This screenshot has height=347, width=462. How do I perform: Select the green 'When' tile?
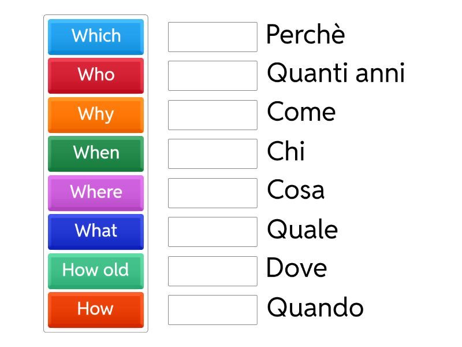tap(96, 153)
